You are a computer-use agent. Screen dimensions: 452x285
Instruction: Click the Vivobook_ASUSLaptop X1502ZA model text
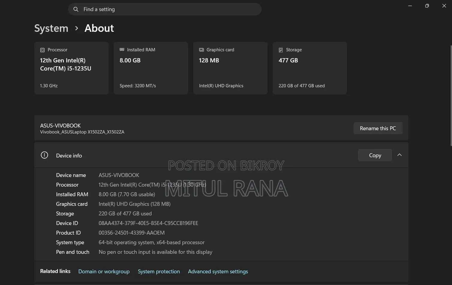pos(82,132)
